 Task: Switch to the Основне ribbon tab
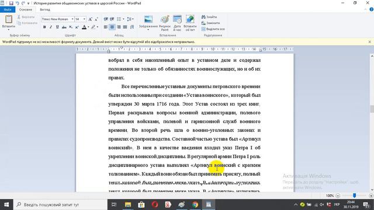click(26, 9)
